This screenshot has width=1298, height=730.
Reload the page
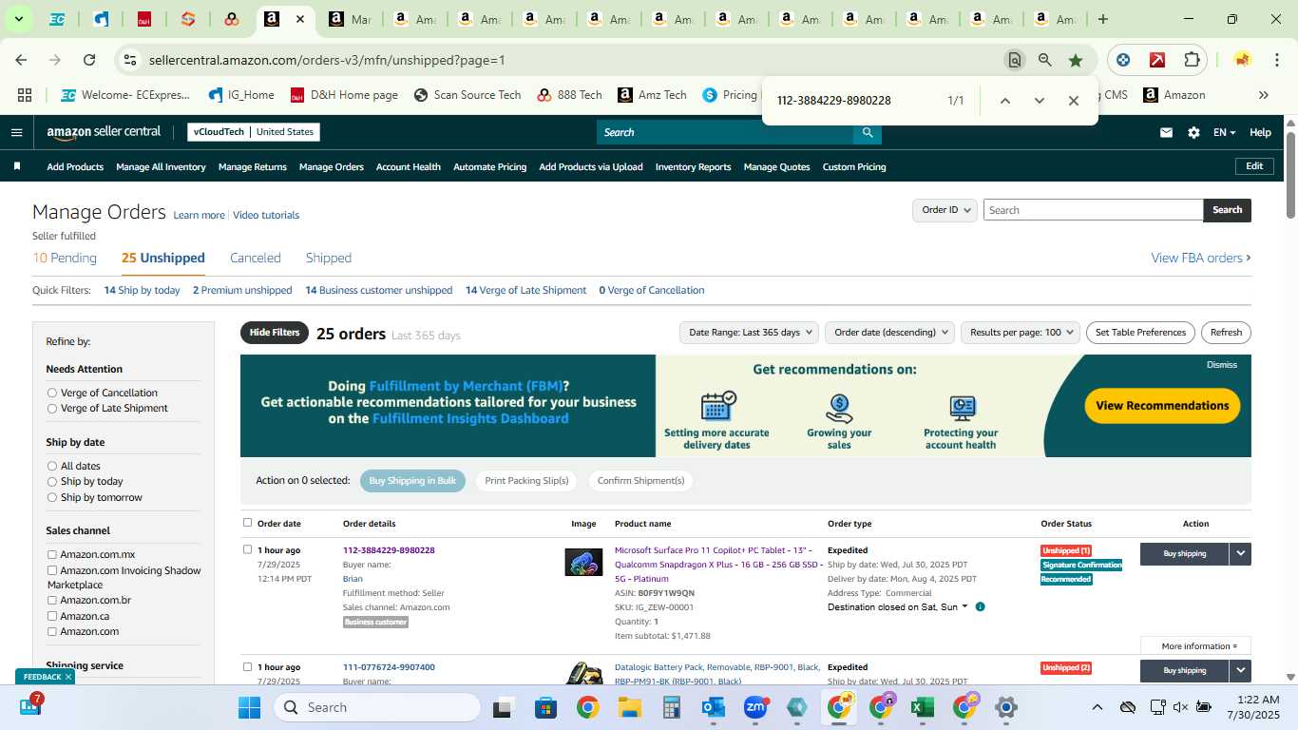click(89, 60)
